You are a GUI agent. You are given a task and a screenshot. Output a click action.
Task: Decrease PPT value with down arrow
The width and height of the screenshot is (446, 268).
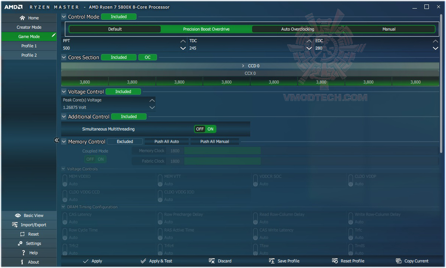(183, 48)
